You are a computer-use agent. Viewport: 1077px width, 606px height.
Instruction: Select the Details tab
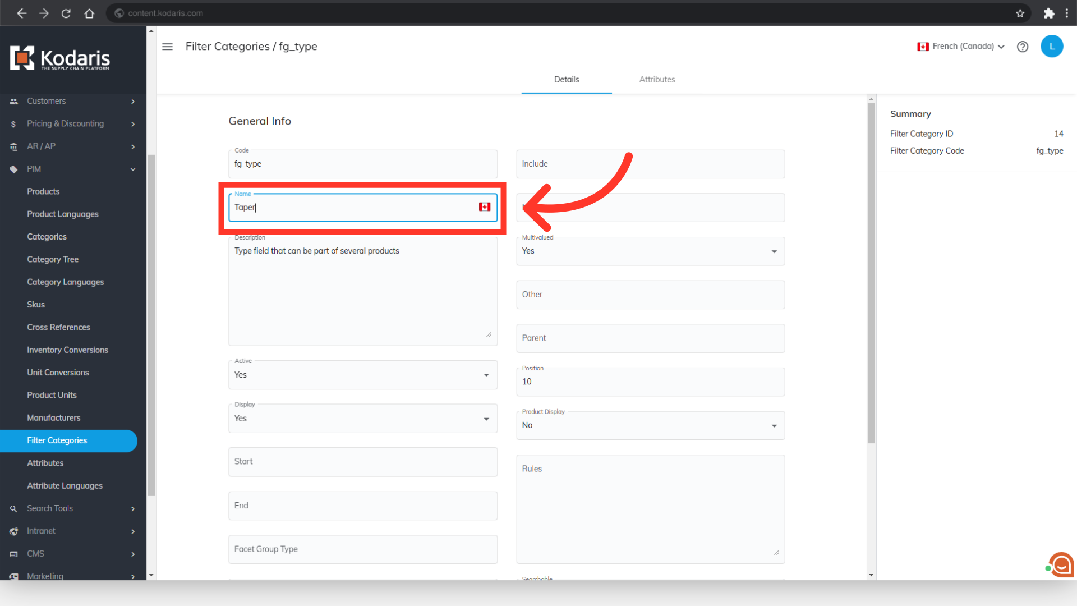point(566,80)
